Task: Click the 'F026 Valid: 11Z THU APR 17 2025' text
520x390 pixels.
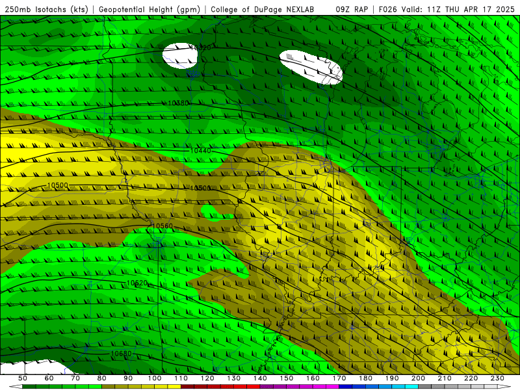Action: coord(447,9)
